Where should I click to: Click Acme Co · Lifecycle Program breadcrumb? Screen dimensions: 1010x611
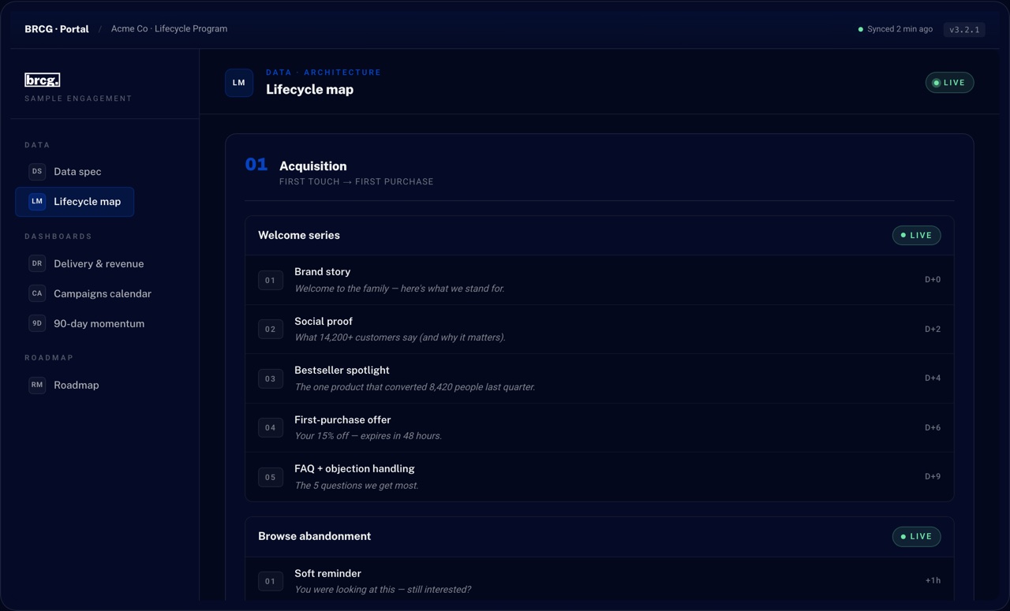169,28
